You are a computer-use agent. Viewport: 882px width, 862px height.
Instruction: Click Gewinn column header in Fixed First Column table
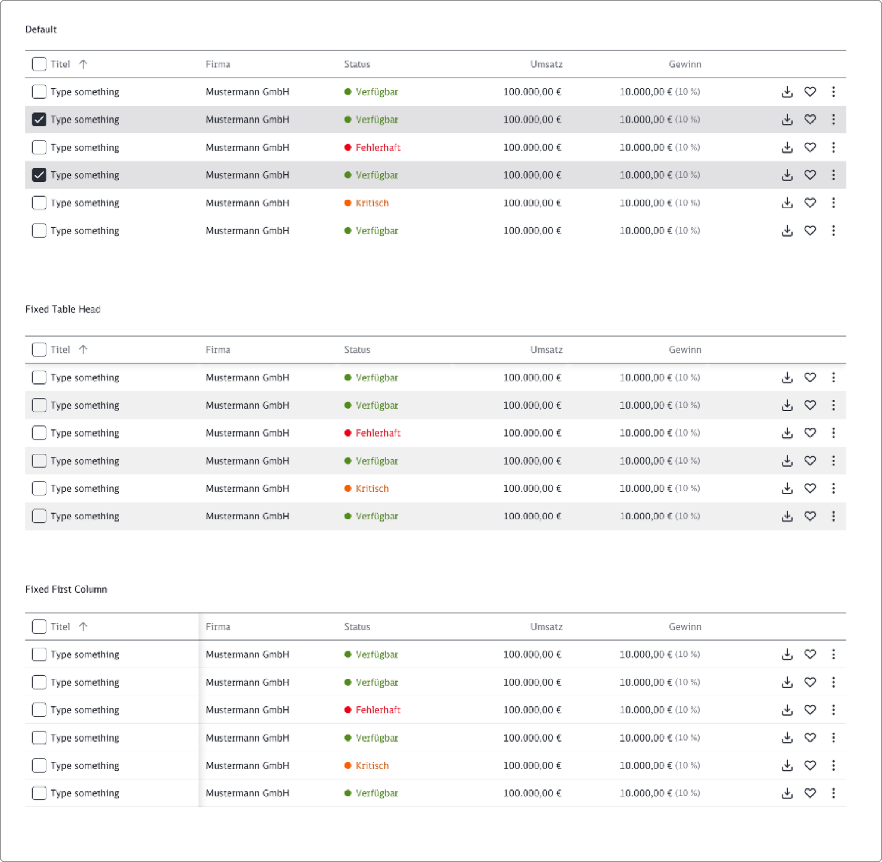click(x=685, y=627)
